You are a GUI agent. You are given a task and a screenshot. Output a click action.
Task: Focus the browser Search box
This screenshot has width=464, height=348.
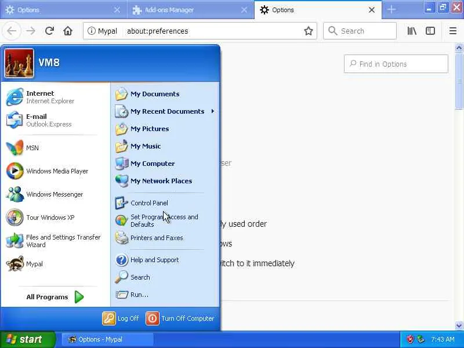point(360,31)
